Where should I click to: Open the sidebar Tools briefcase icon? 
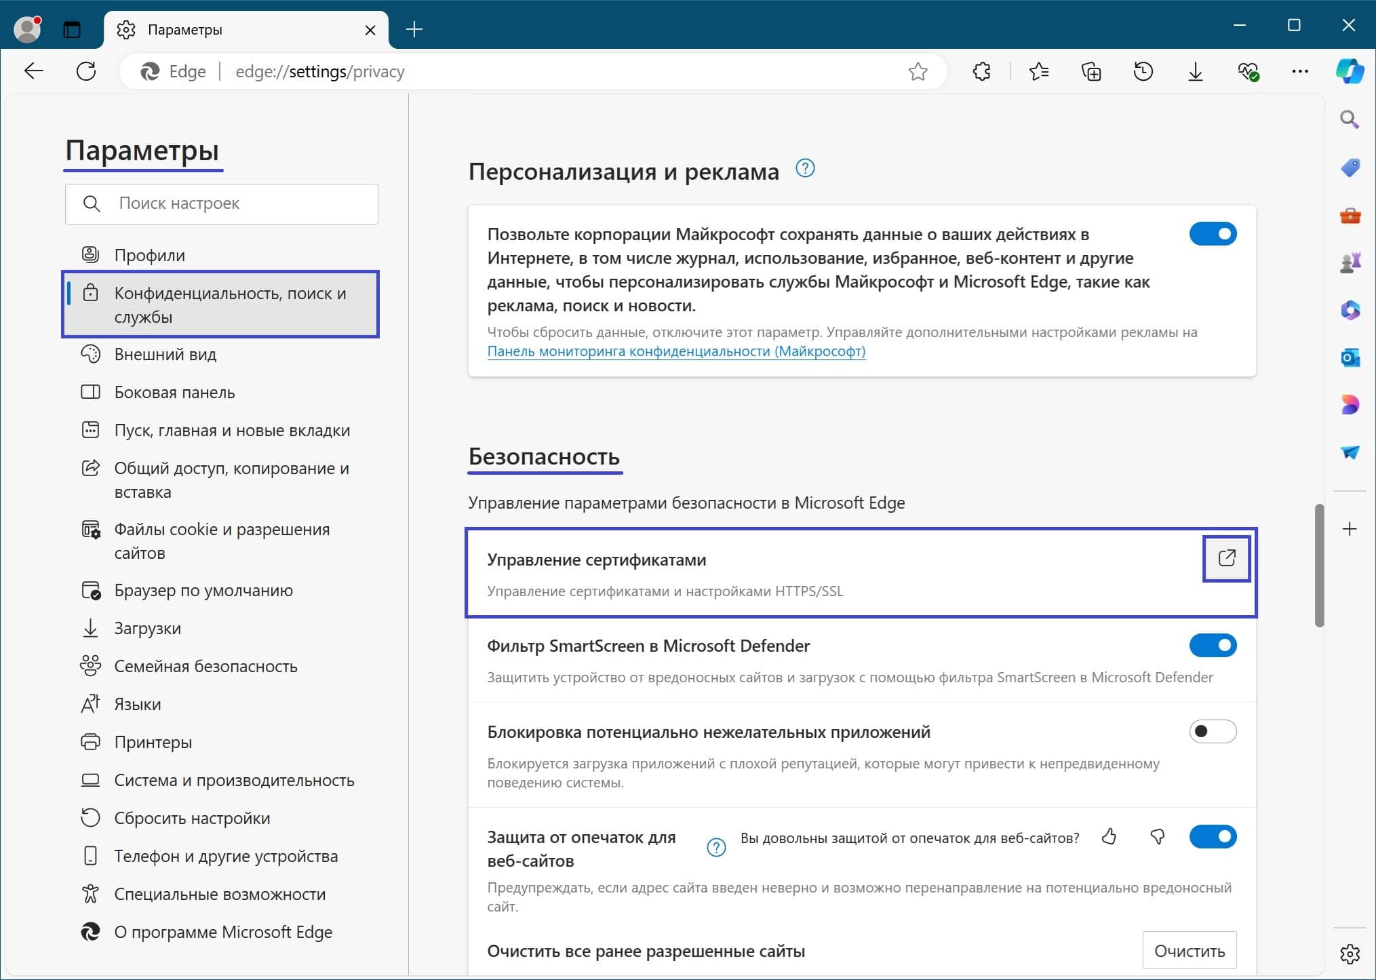pos(1350,216)
